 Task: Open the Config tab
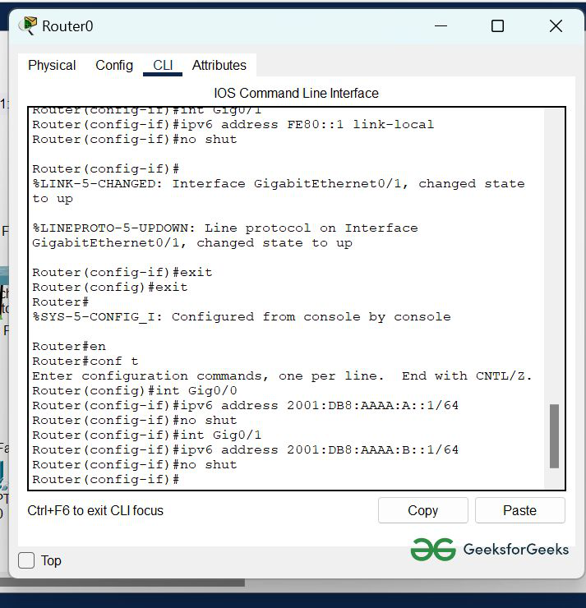coord(114,66)
